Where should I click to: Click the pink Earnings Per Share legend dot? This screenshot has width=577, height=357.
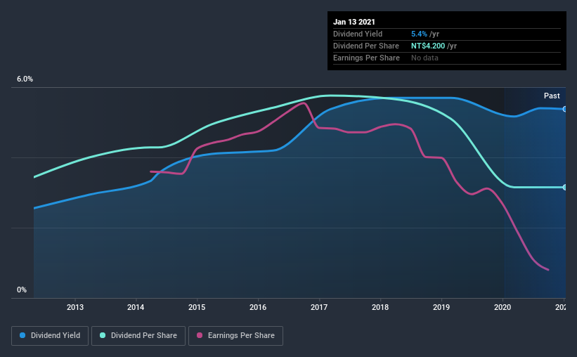(x=200, y=335)
